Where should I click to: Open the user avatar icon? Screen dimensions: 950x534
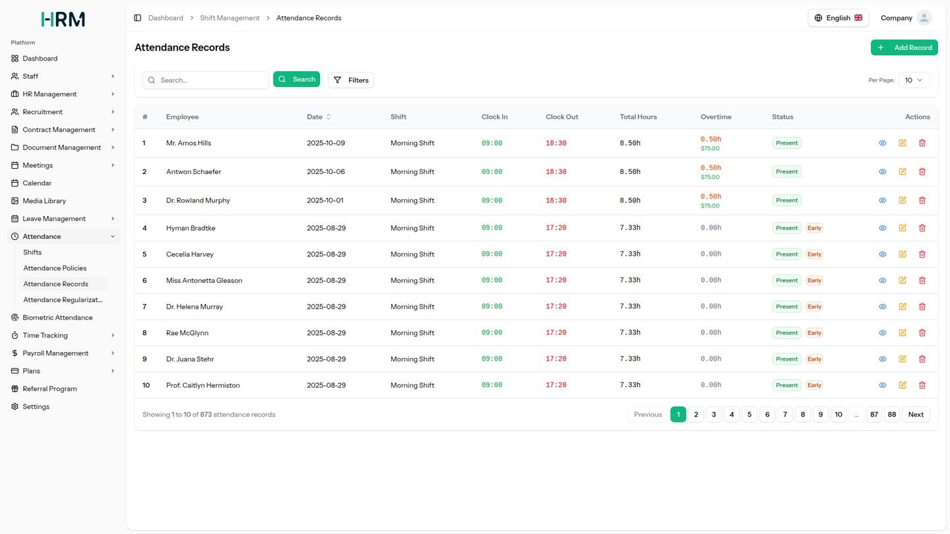pyautogui.click(x=924, y=18)
